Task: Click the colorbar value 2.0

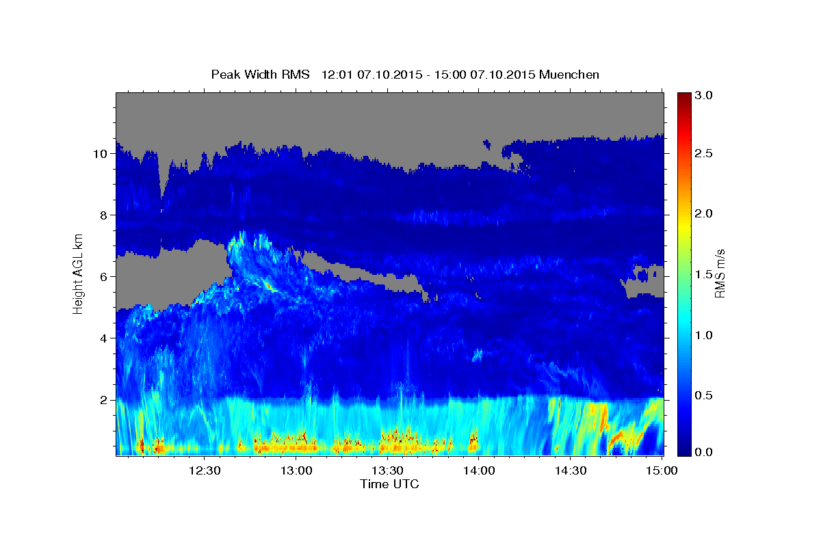Action: tap(705, 214)
